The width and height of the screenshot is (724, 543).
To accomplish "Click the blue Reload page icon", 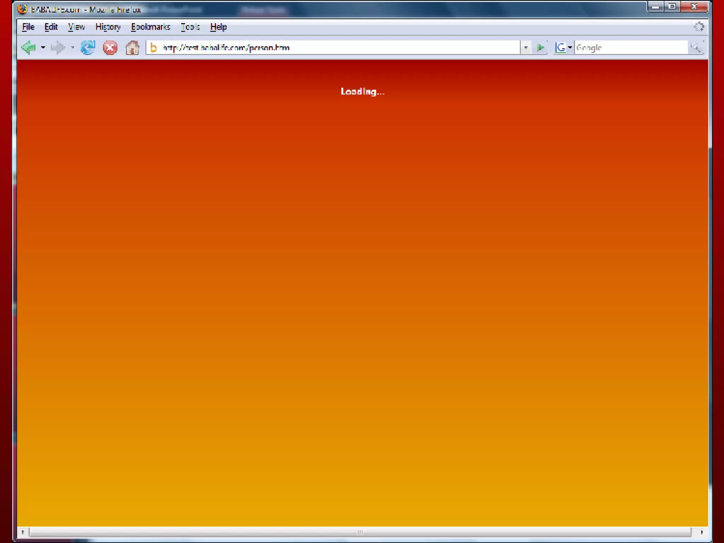I will (x=88, y=47).
